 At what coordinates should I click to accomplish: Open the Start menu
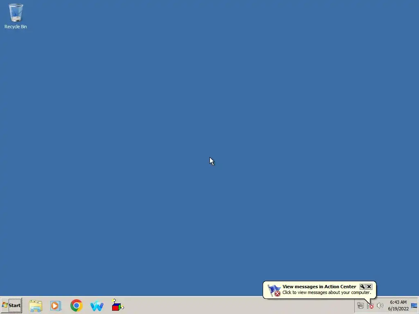point(11,305)
